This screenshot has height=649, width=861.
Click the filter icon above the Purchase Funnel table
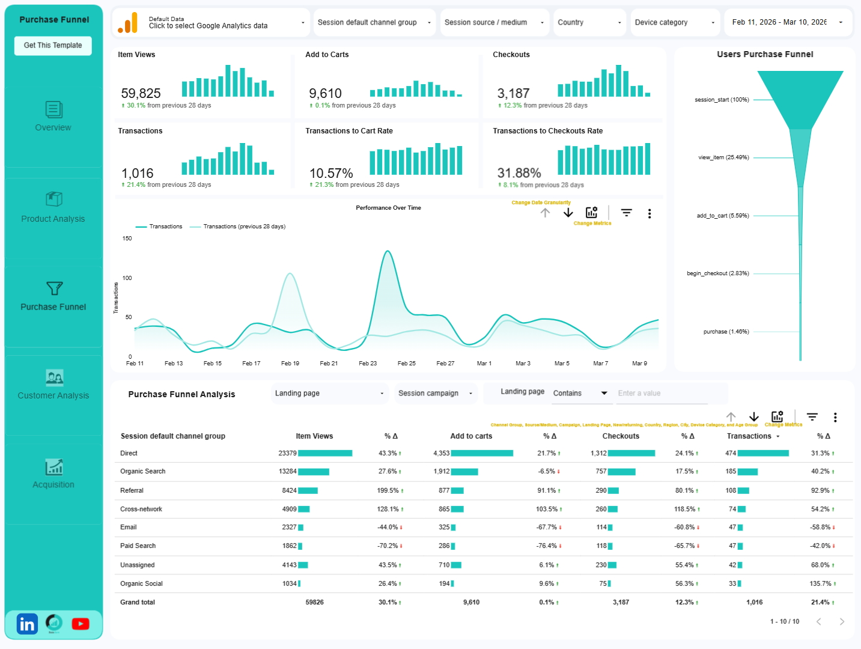812,416
